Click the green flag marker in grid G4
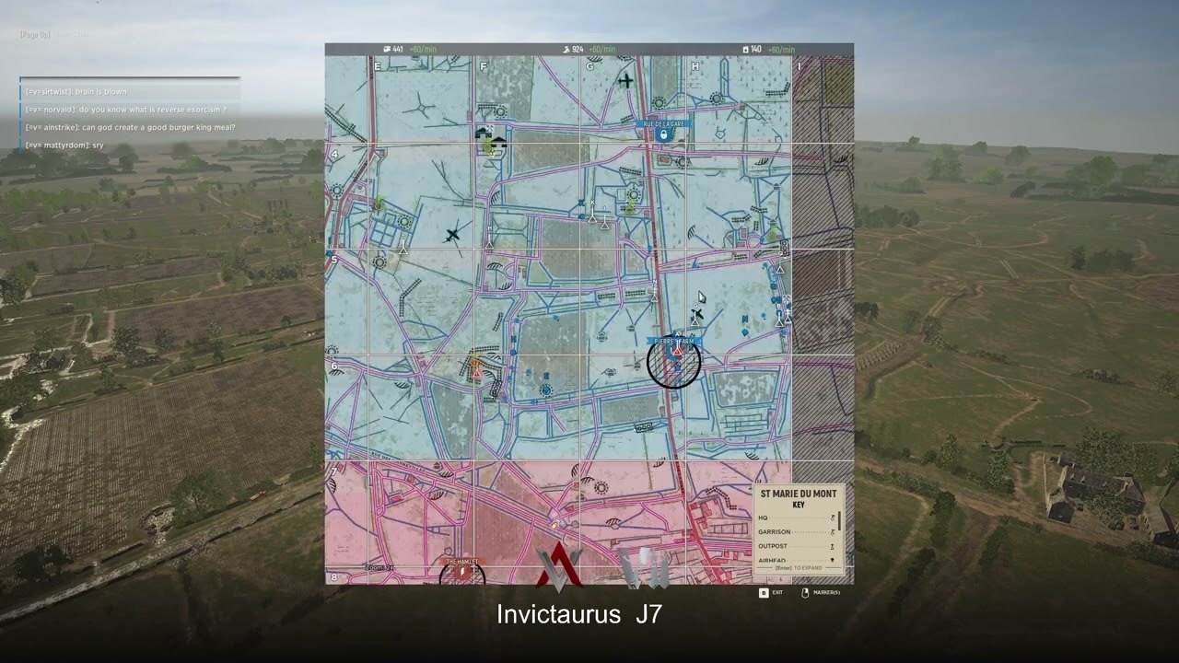Viewport: 1179px width, 663px height. point(630,208)
